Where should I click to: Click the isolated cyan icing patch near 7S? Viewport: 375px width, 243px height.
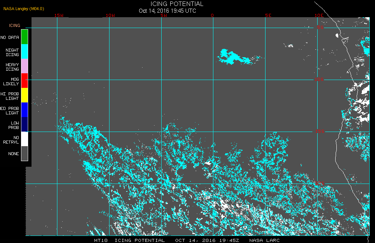point(233,57)
